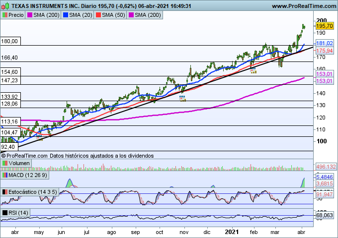Click the yellow 195,70 current price tag
338x238 pixels.
pos(325,26)
